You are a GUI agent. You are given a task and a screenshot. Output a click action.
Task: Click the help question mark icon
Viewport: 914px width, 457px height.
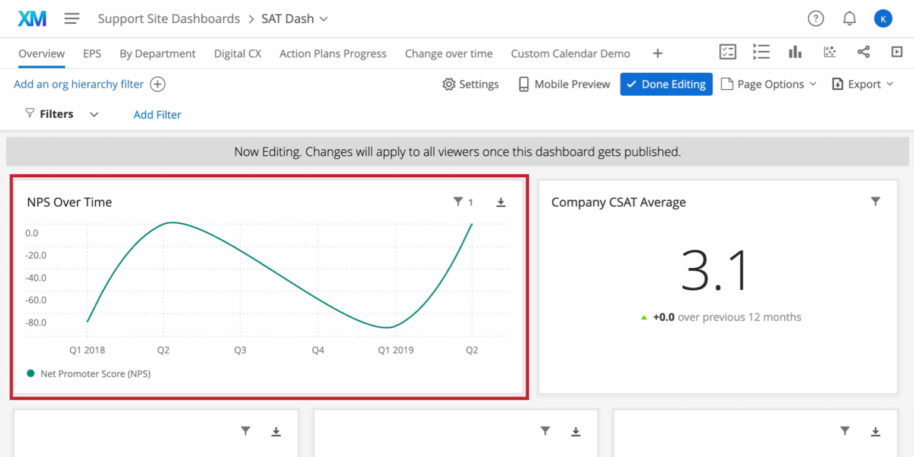815,18
